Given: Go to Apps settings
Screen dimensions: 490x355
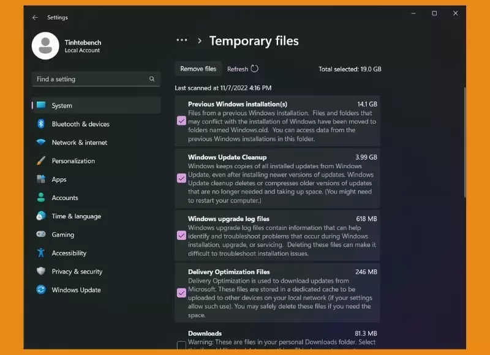Looking at the screenshot, I should [x=96, y=179].
